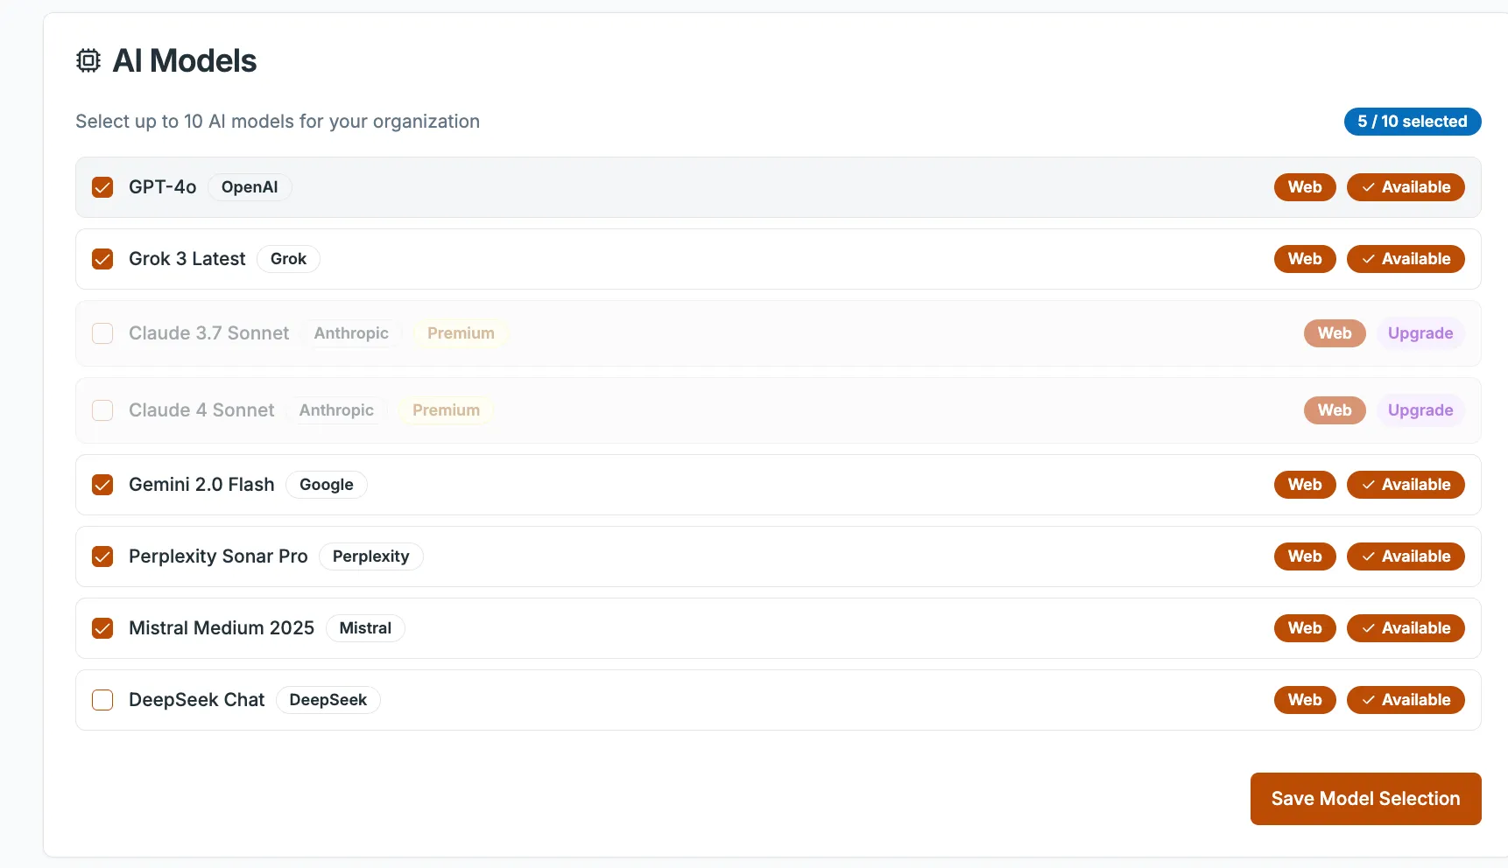
Task: Click the Available badge on Mistral Medium row
Action: (x=1405, y=628)
